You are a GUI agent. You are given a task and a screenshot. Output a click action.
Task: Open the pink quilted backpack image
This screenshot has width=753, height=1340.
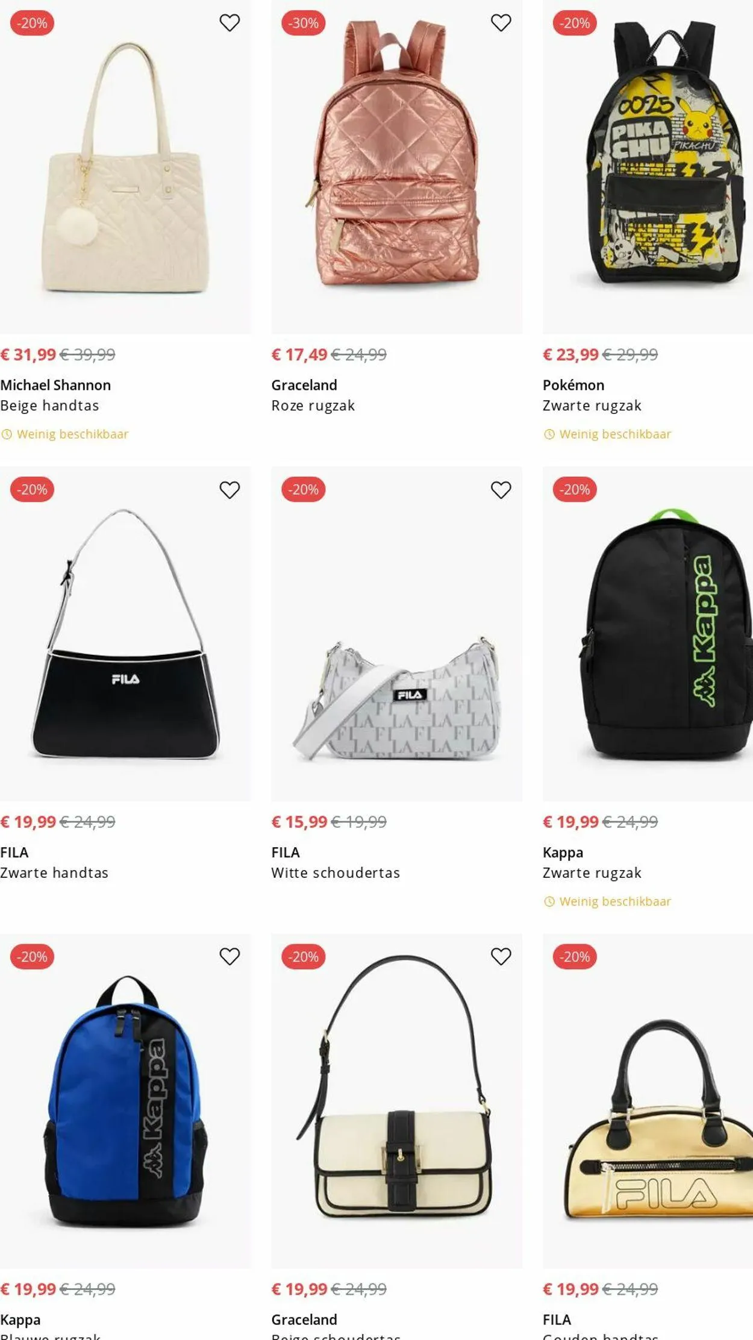pyautogui.click(x=396, y=167)
